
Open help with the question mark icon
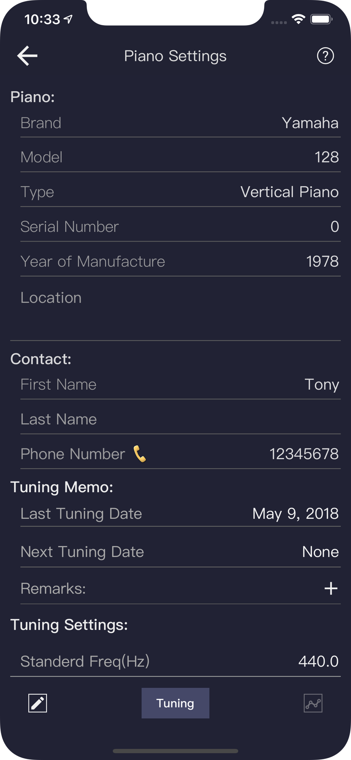click(x=325, y=56)
